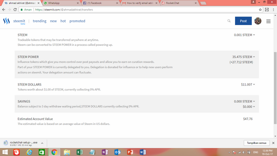Launch Word from the taskbar
The image size is (277, 156).
[143, 152]
